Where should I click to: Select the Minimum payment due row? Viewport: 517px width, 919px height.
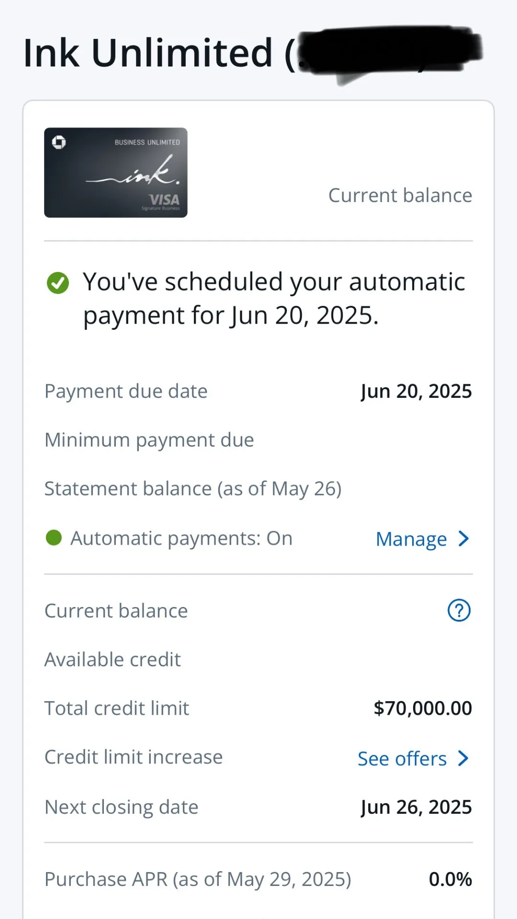pyautogui.click(x=258, y=440)
